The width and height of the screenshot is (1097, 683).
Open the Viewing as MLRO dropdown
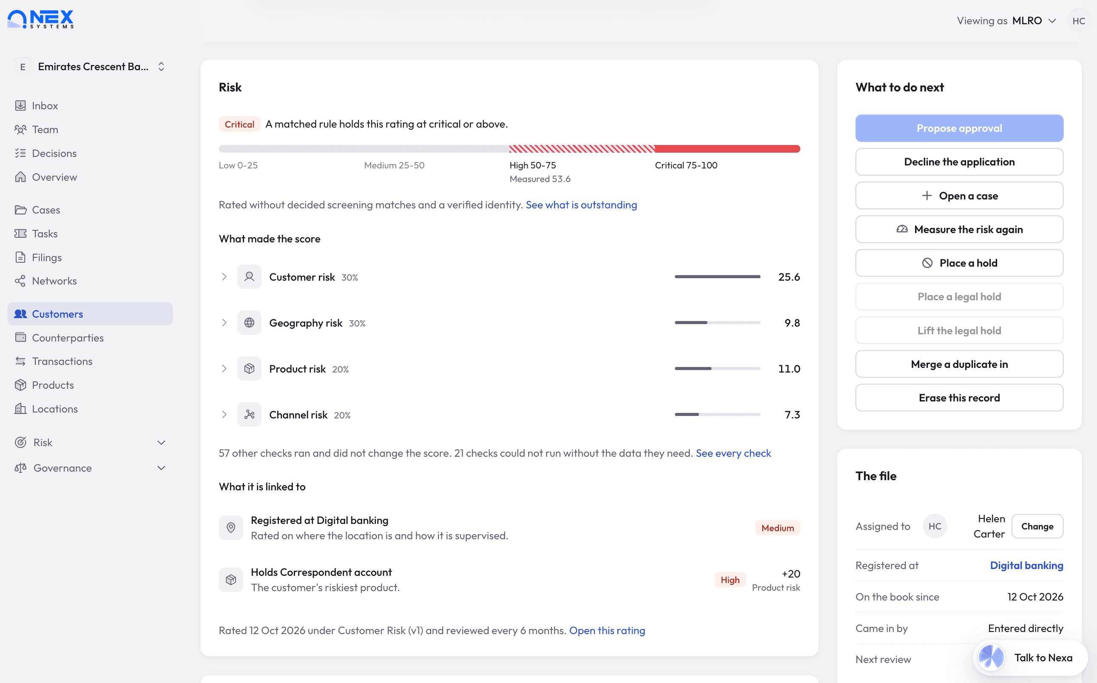[x=1007, y=21]
